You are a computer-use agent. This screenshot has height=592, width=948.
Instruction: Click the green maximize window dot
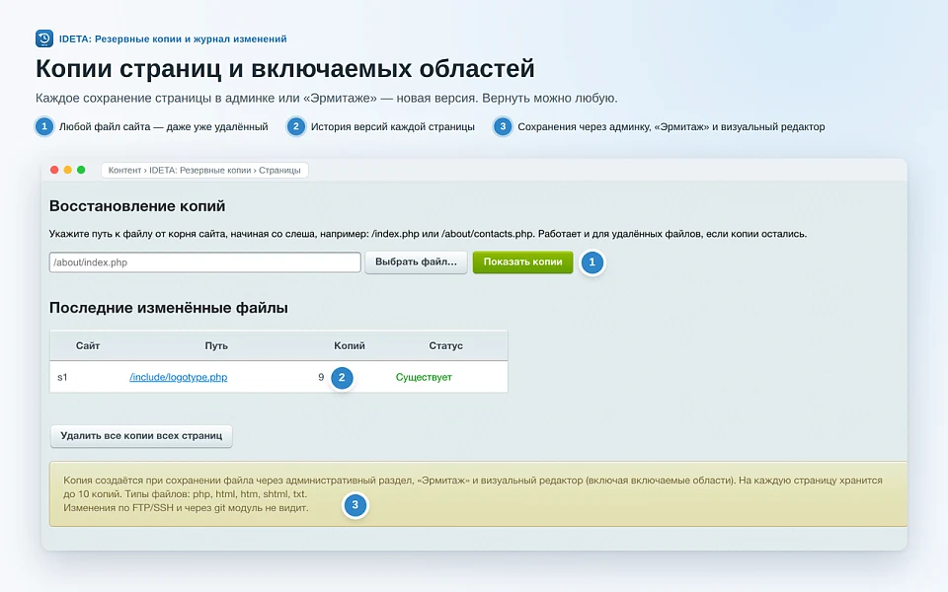click(x=81, y=170)
